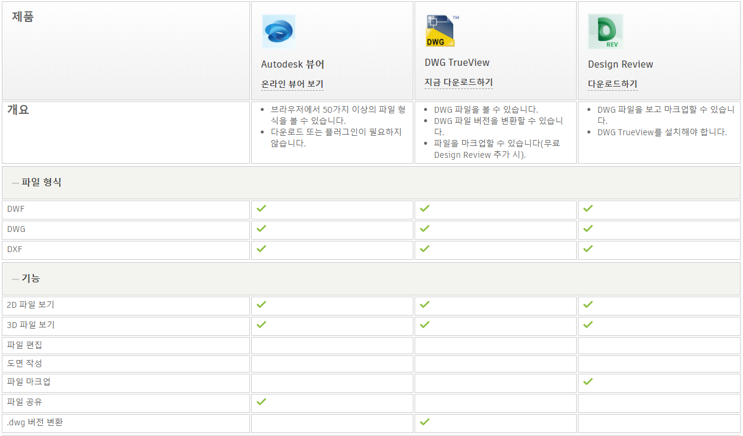Click the .dwg 버전 변환 row label

[35, 423]
